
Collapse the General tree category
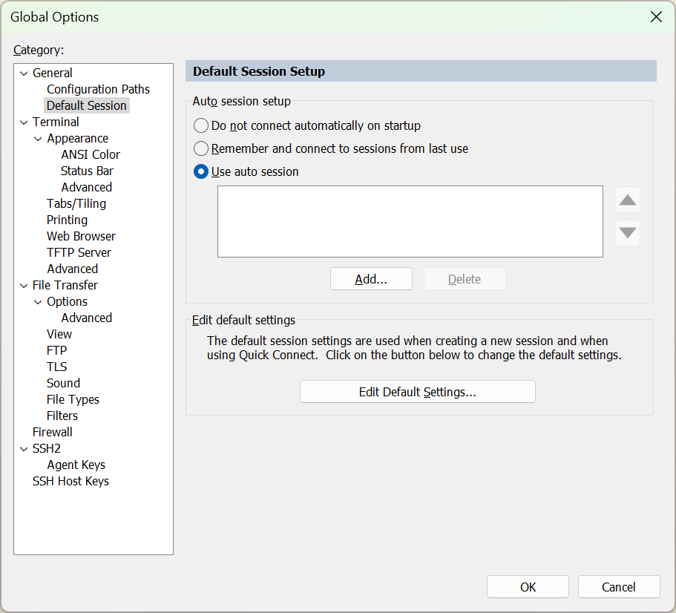pyautogui.click(x=24, y=73)
